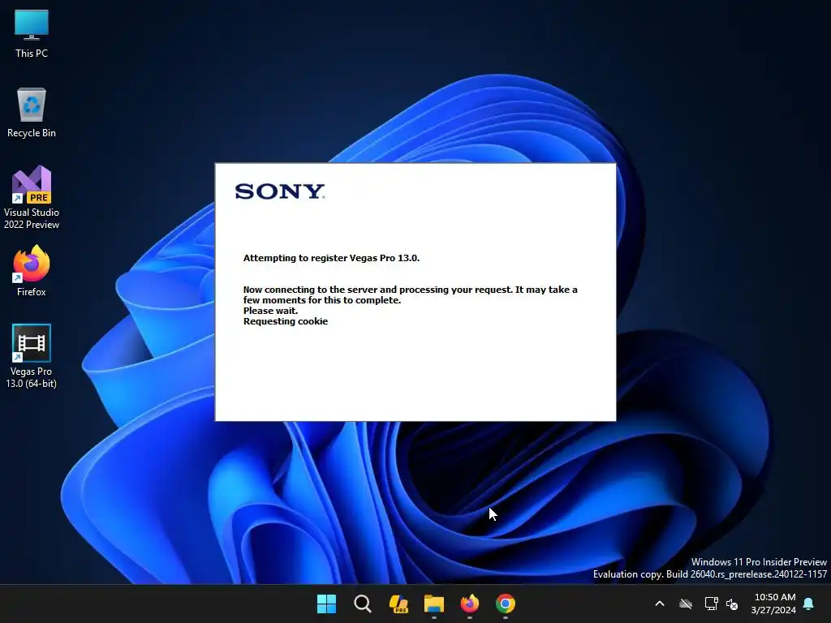Switch to Firefox in the taskbar
This screenshot has height=623, width=831.
(470, 604)
